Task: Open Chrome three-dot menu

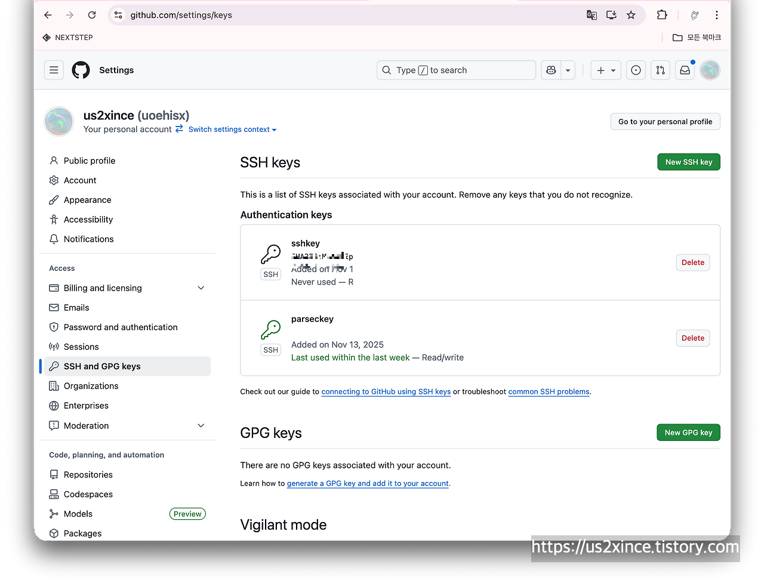Action: [717, 15]
